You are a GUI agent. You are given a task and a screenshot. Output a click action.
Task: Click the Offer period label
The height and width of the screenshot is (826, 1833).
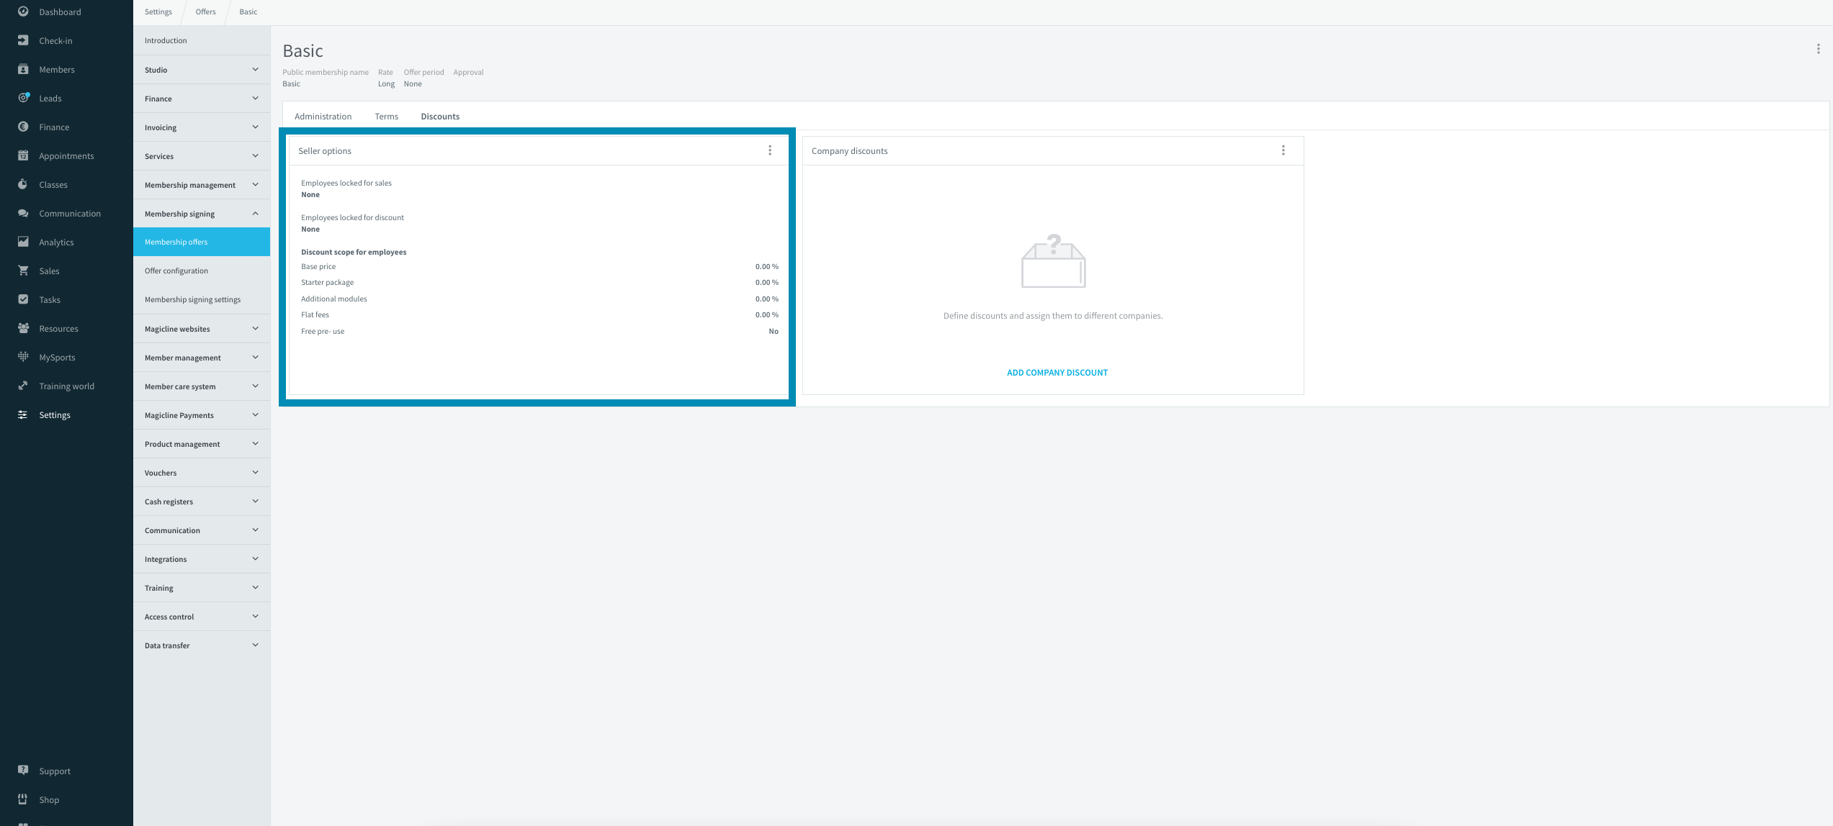[423, 72]
